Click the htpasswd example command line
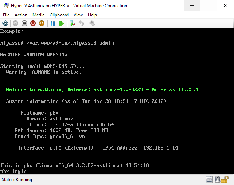 pos(57,43)
